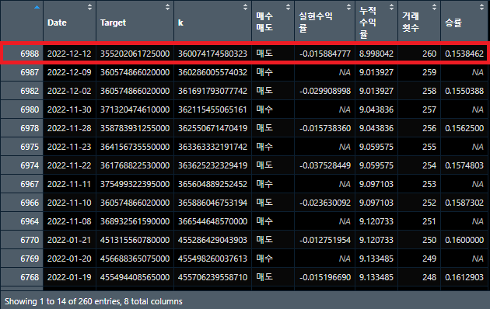The height and width of the screenshot is (309, 490).
Task: Click the Date column header label
Action: [57, 23]
